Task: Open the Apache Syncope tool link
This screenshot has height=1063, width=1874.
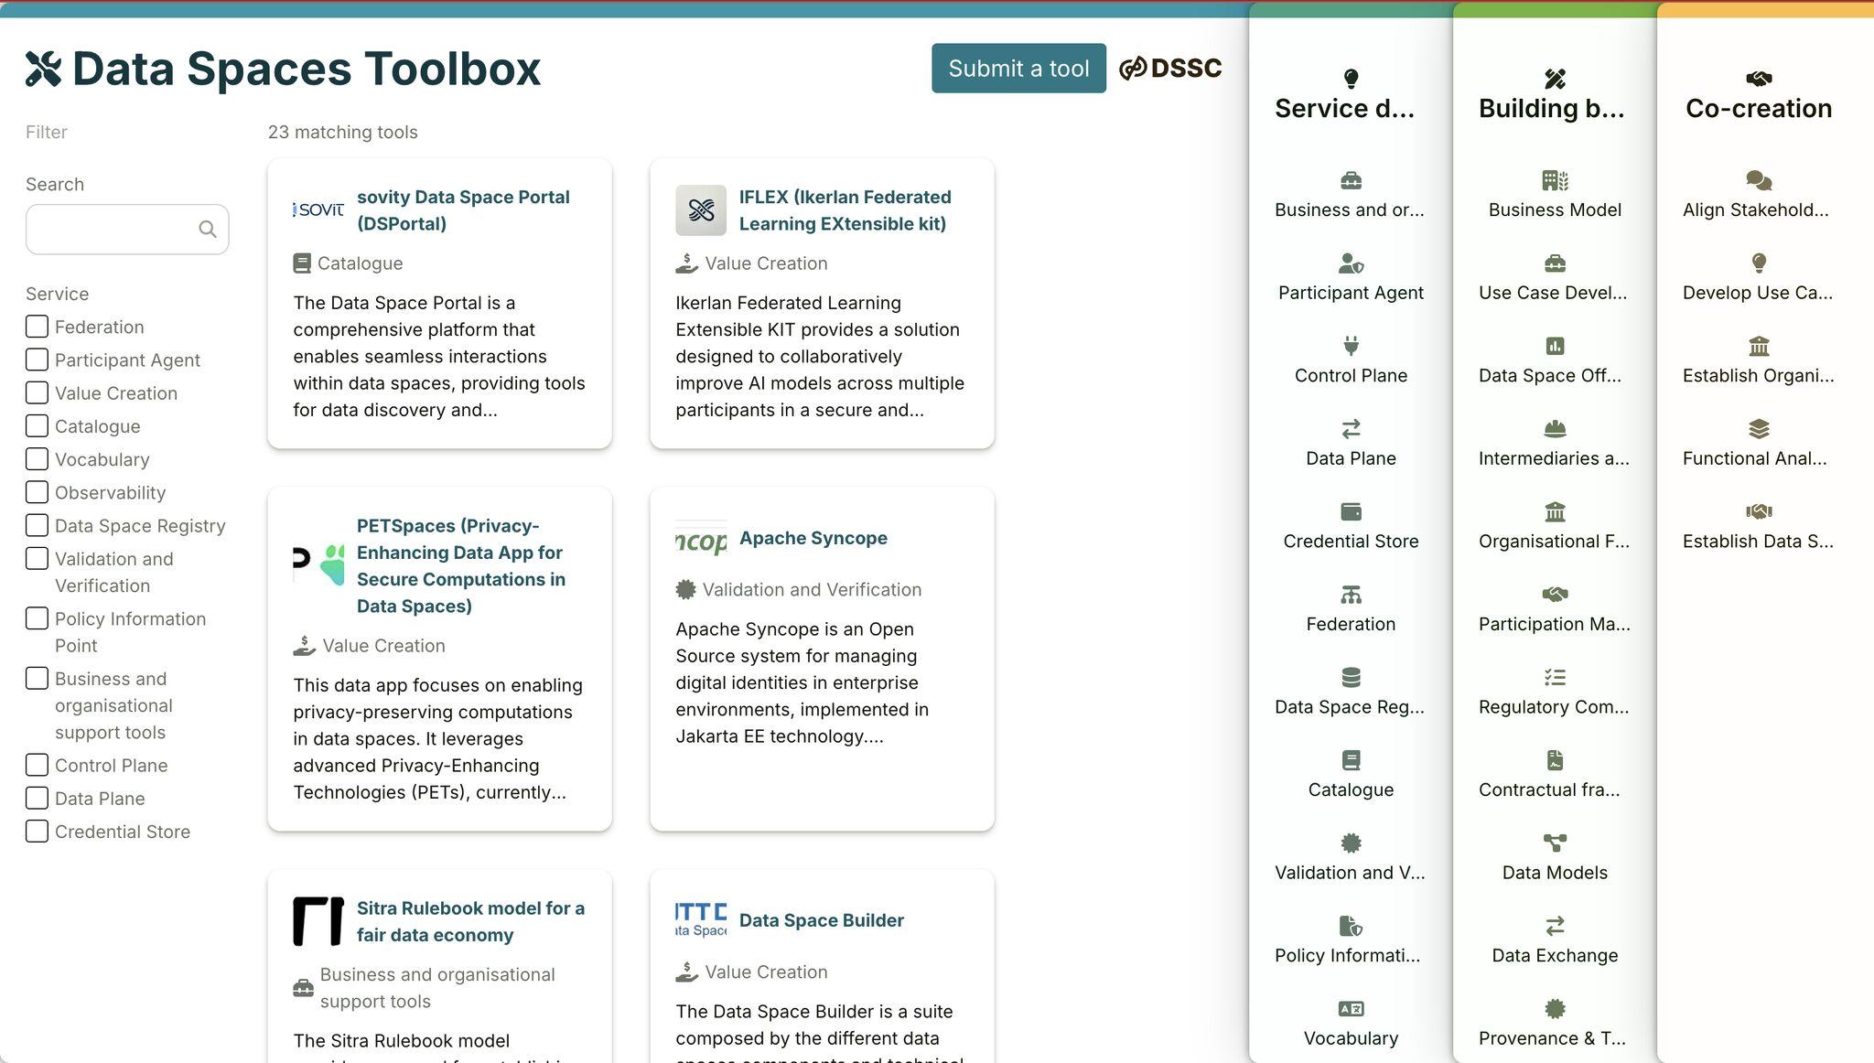Action: [x=813, y=538]
